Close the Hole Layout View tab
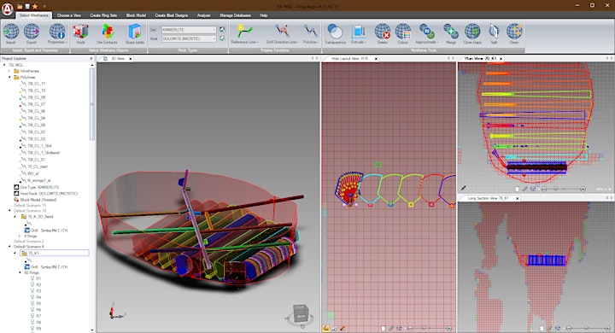Image resolution: width=615 pixels, height=333 pixels. point(376,58)
